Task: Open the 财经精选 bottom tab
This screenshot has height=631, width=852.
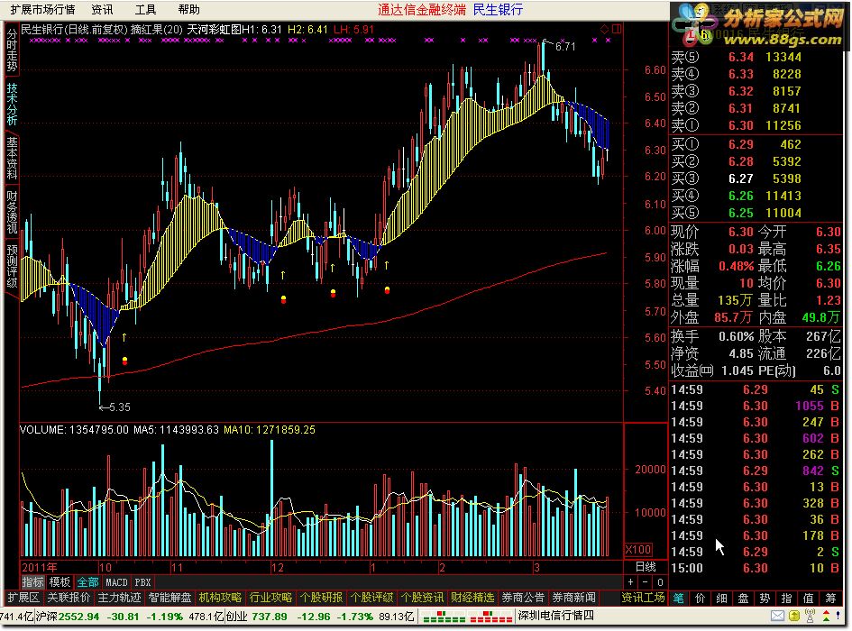Action: tap(472, 598)
